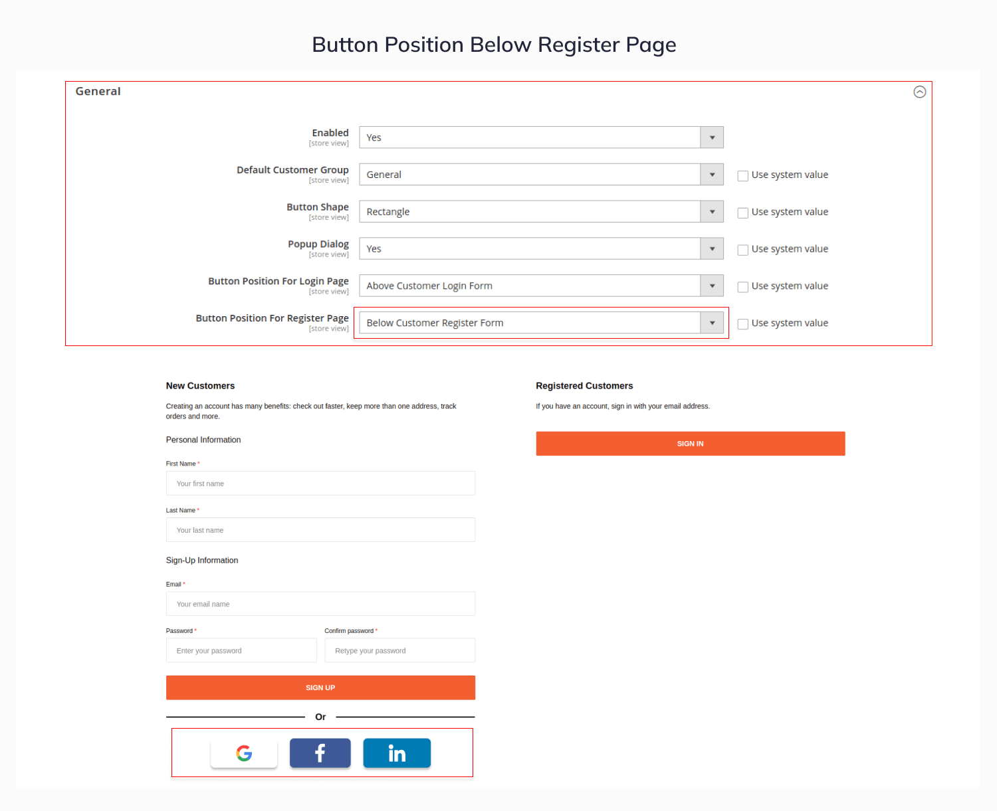The height and width of the screenshot is (811, 997).
Task: Expand the Popup Dialog dropdown
Action: pyautogui.click(x=541, y=249)
